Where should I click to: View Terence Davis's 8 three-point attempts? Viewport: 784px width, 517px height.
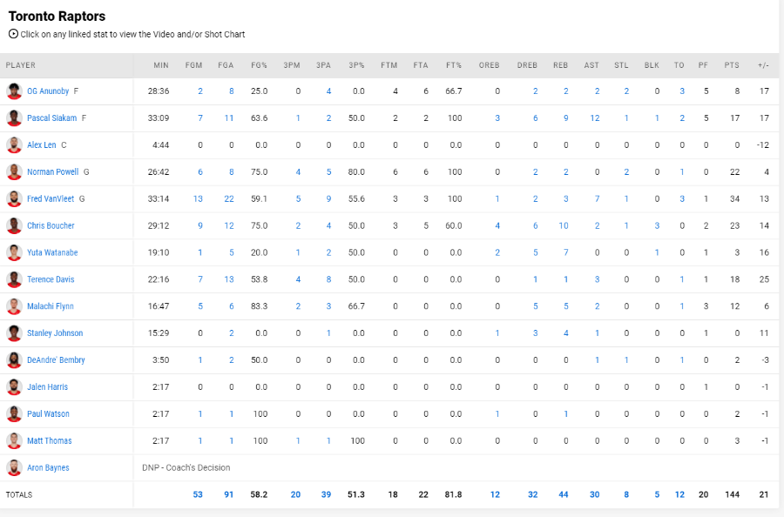[328, 279]
